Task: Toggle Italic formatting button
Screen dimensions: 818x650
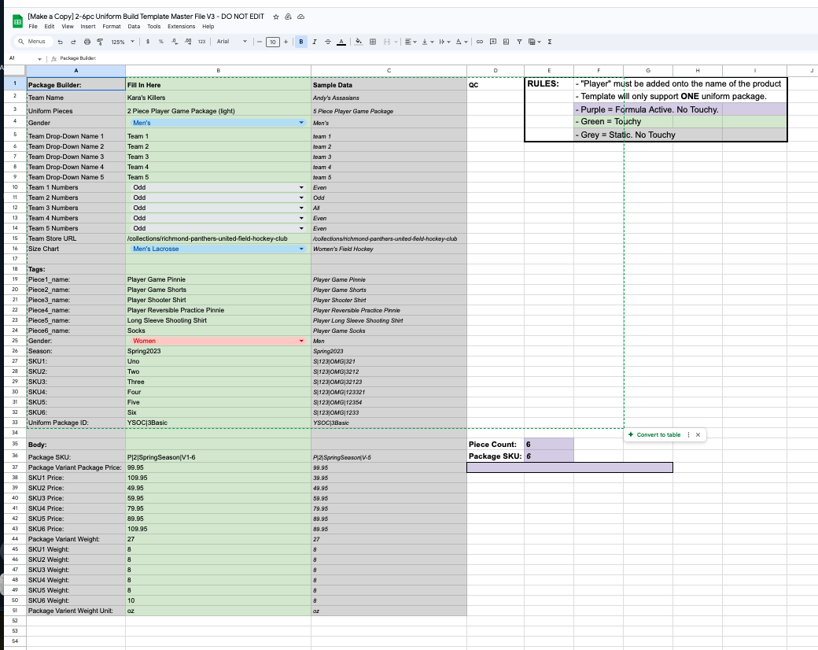Action: (315, 42)
